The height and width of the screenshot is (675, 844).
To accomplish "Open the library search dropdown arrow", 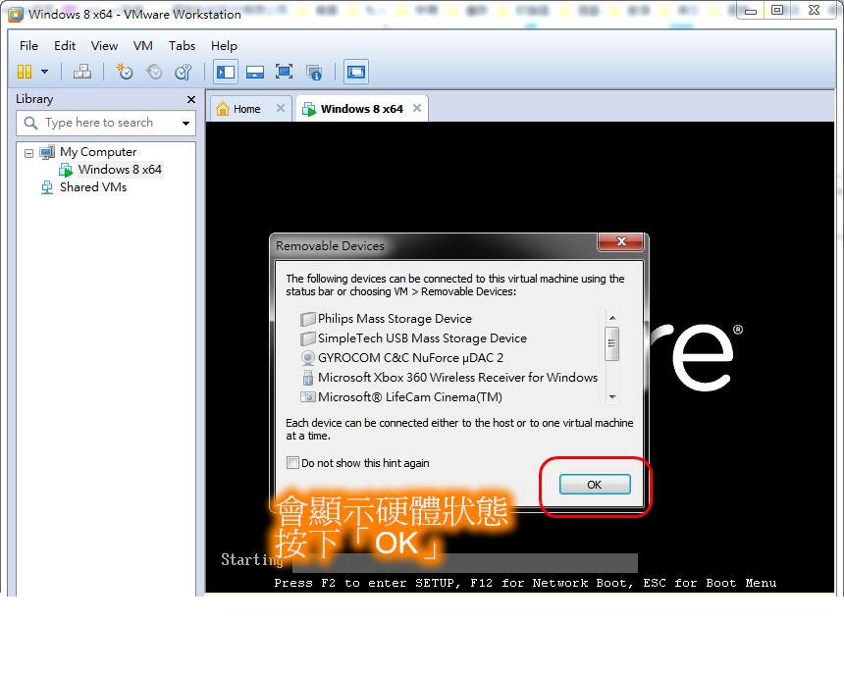I will pyautogui.click(x=185, y=124).
